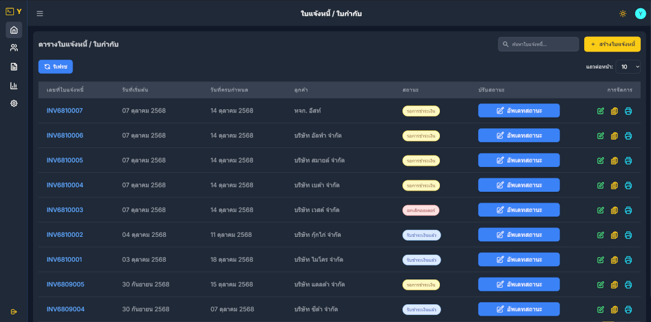This screenshot has height=322, width=651.
Task: Click green edit icon for INV6810007
Action: pos(601,111)
